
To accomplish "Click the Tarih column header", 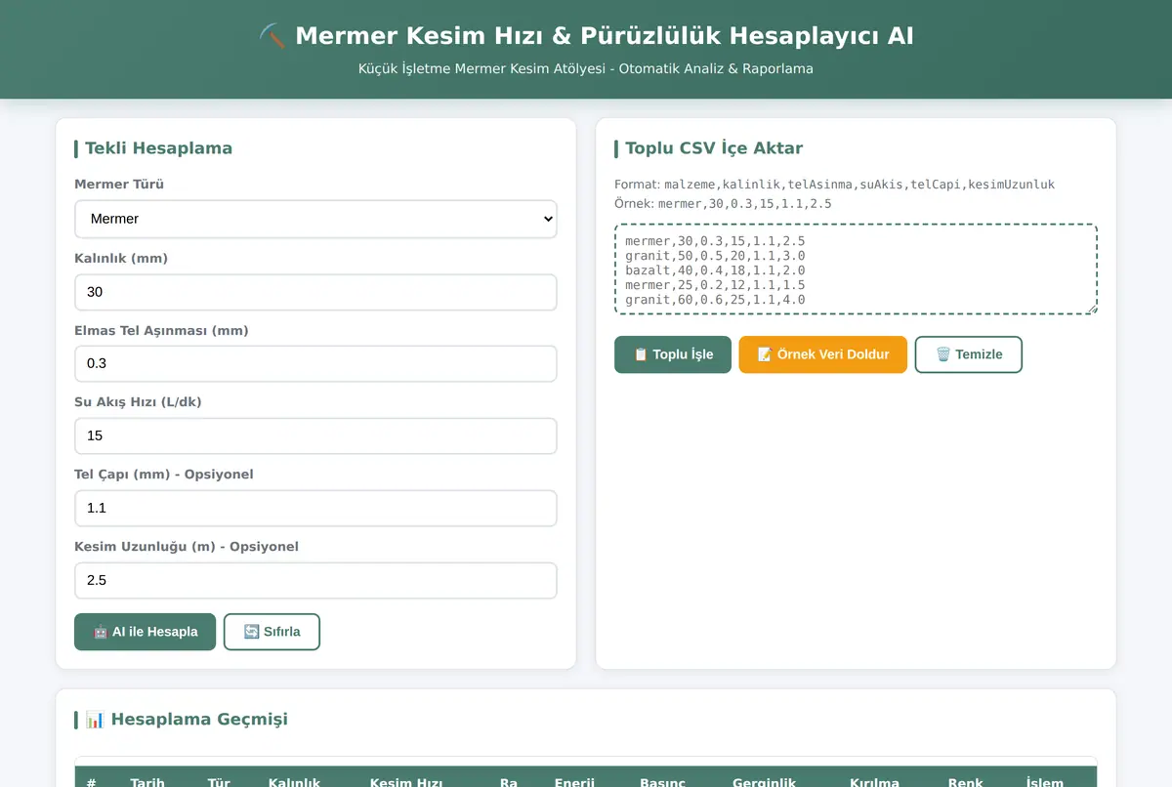I will 147,781.
